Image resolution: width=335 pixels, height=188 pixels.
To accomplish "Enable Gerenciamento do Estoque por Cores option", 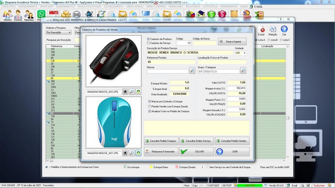I will [x=46, y=167].
